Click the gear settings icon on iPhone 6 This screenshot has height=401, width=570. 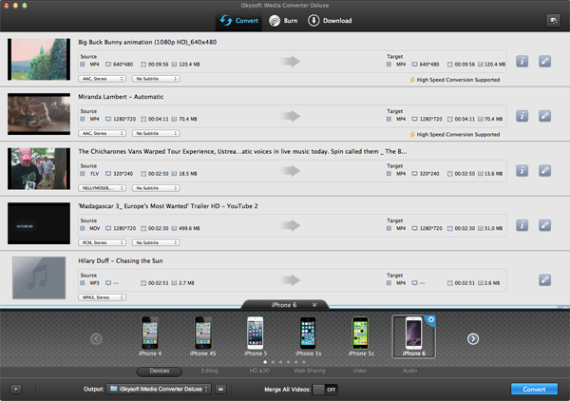430,319
